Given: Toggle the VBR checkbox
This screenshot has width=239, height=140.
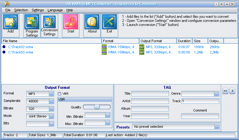Looking at the screenshot, I should (x=59, y=94).
